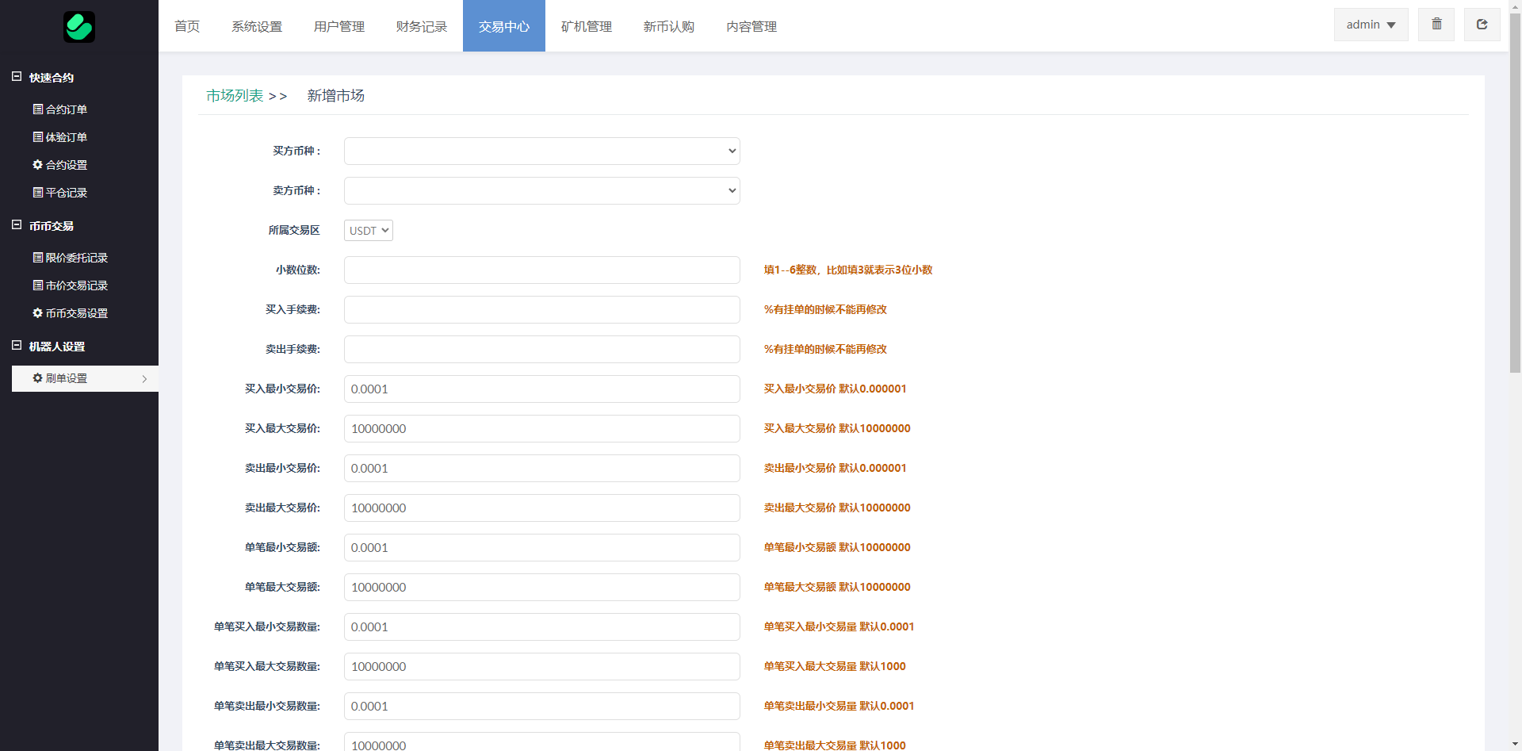Go back via 市场列表 breadcrumb link
The width and height of the screenshot is (1522, 751).
(235, 96)
